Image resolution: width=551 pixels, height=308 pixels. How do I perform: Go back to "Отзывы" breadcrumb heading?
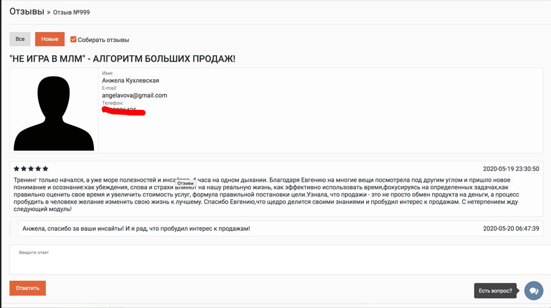[x=26, y=11]
